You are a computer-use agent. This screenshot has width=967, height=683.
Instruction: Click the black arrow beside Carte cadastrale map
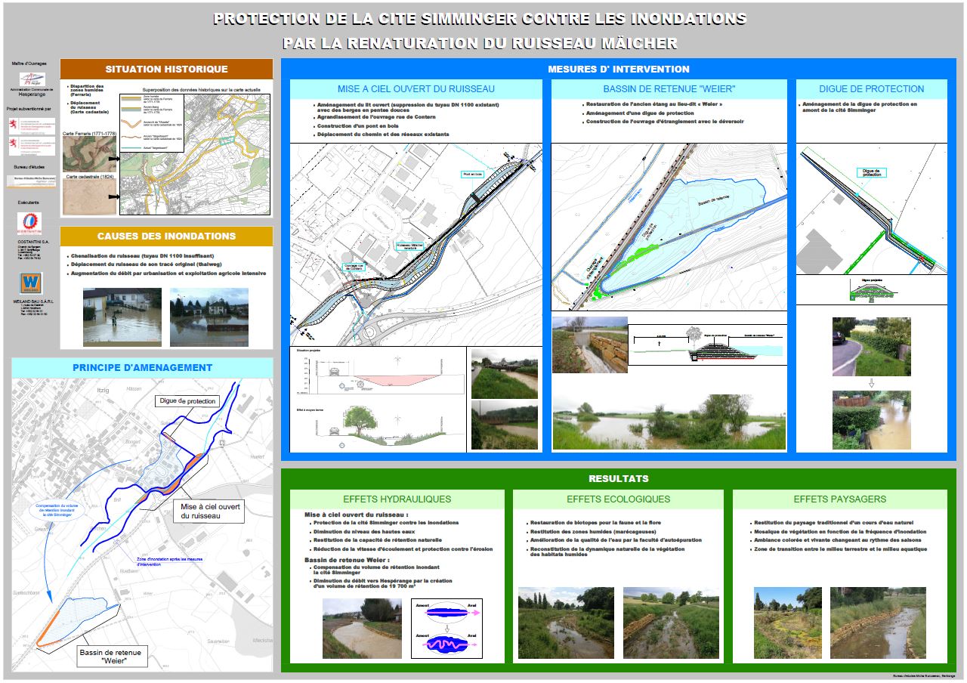[x=113, y=196]
